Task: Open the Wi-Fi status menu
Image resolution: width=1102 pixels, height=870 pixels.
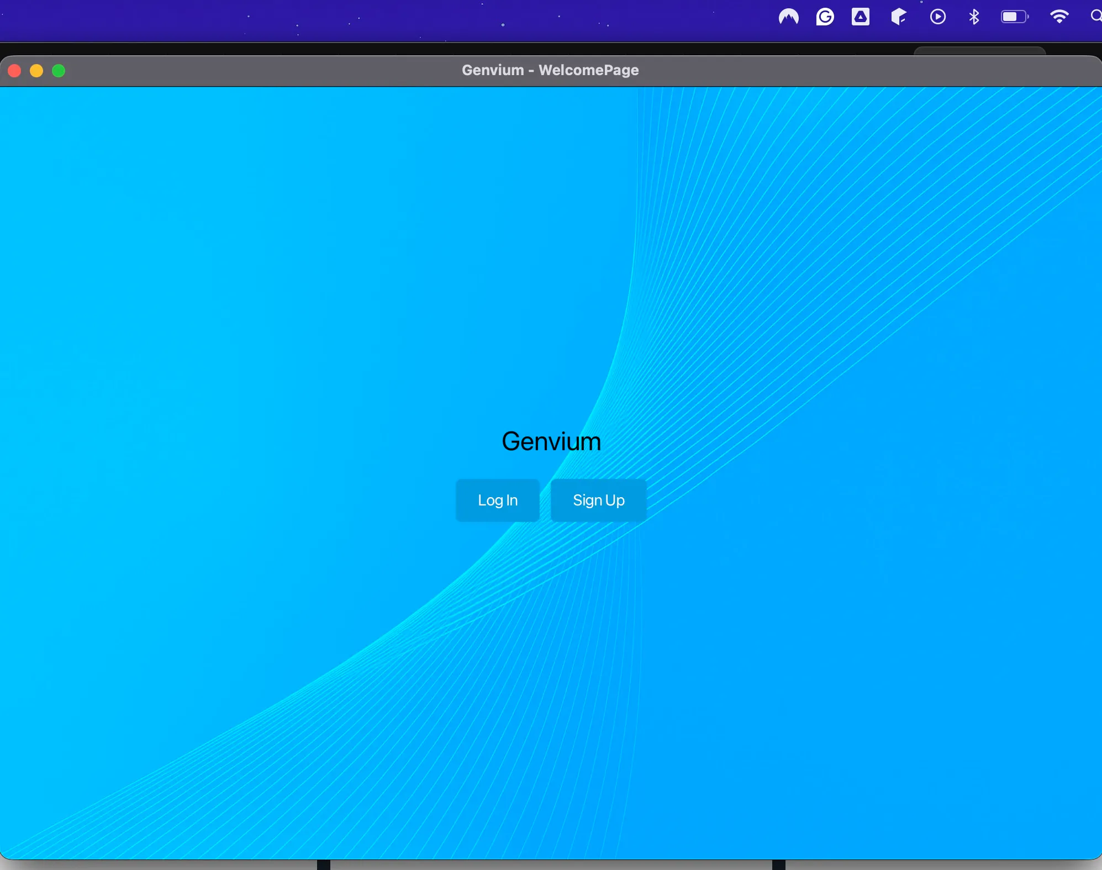Action: click(1059, 17)
